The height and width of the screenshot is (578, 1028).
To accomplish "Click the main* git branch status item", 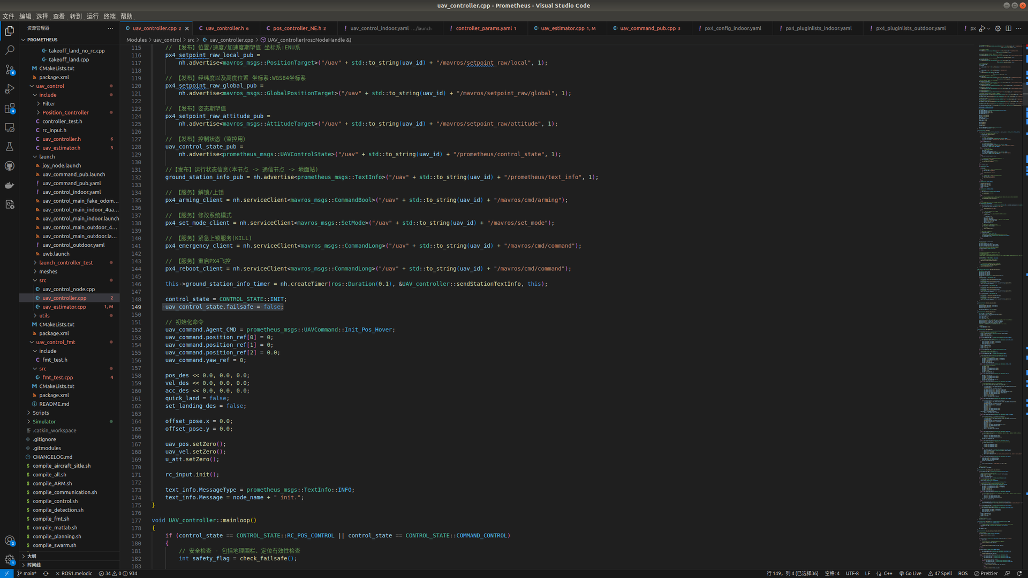I will (27, 573).
